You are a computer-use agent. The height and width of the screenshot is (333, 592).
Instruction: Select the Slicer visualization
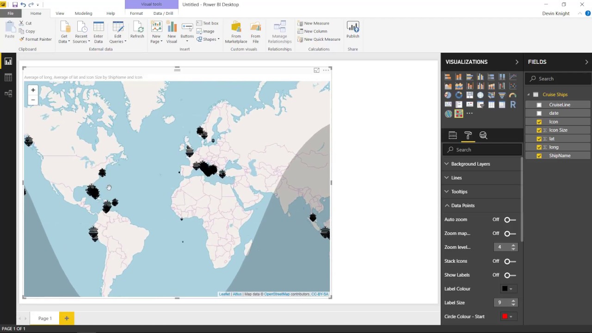[480, 105]
